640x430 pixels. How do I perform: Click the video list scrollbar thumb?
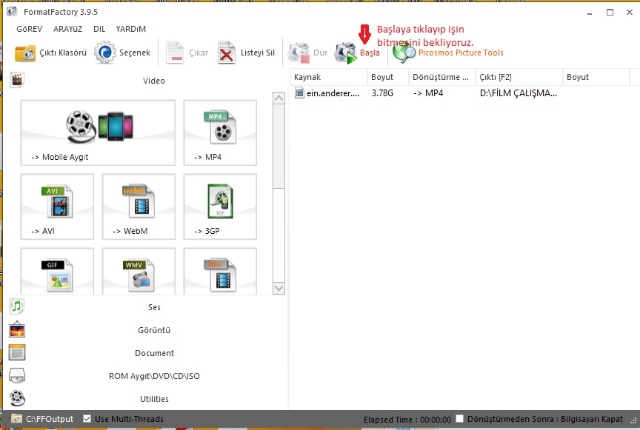click(279, 146)
